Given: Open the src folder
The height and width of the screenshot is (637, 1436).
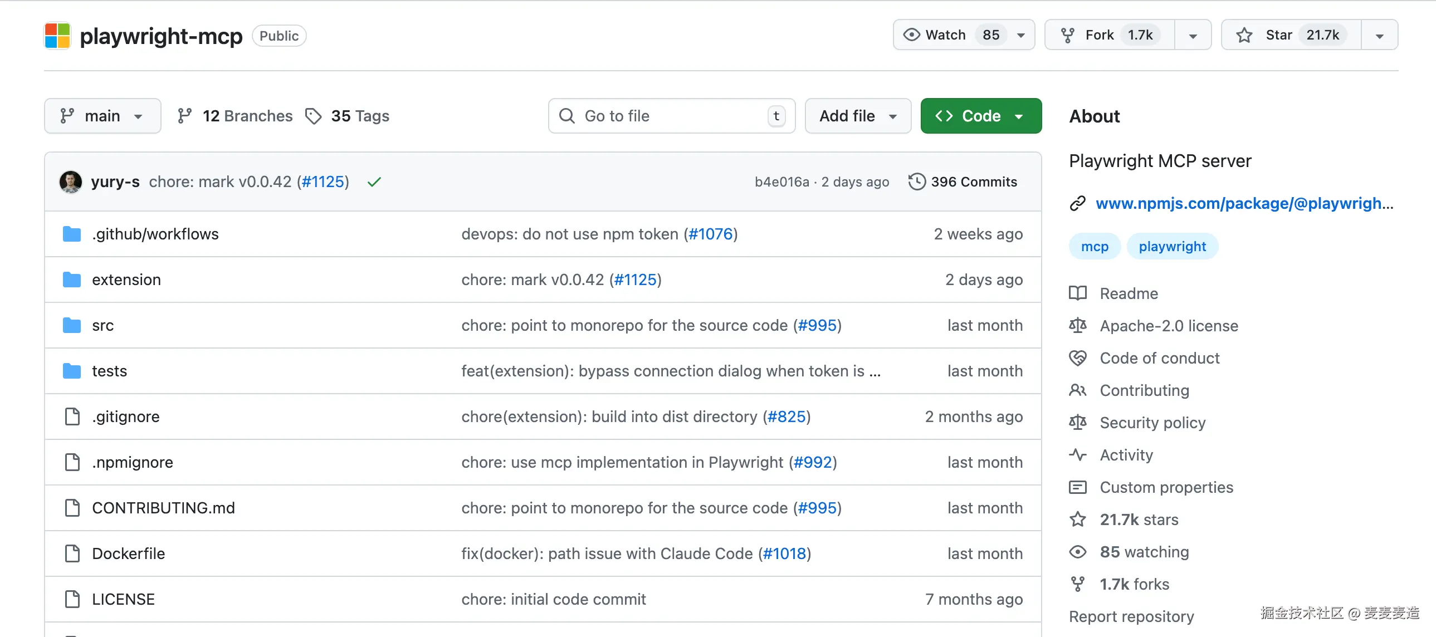Looking at the screenshot, I should click(102, 326).
